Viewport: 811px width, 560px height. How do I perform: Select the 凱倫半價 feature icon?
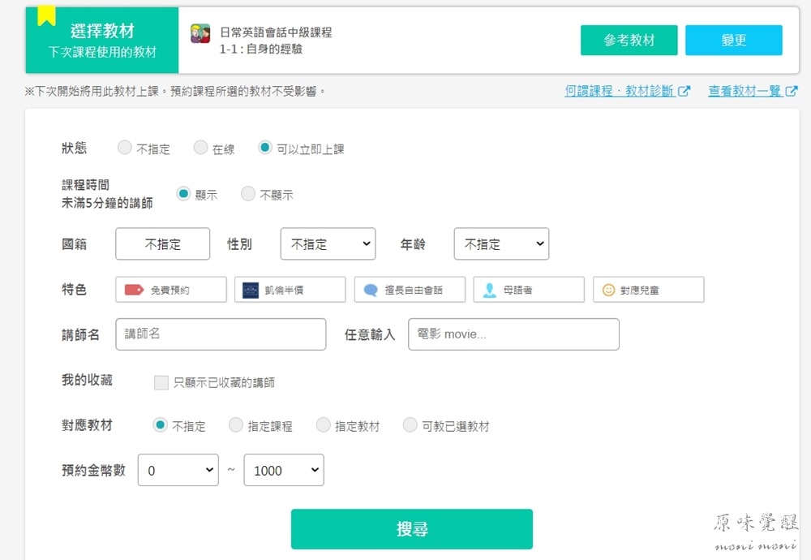[x=251, y=290]
